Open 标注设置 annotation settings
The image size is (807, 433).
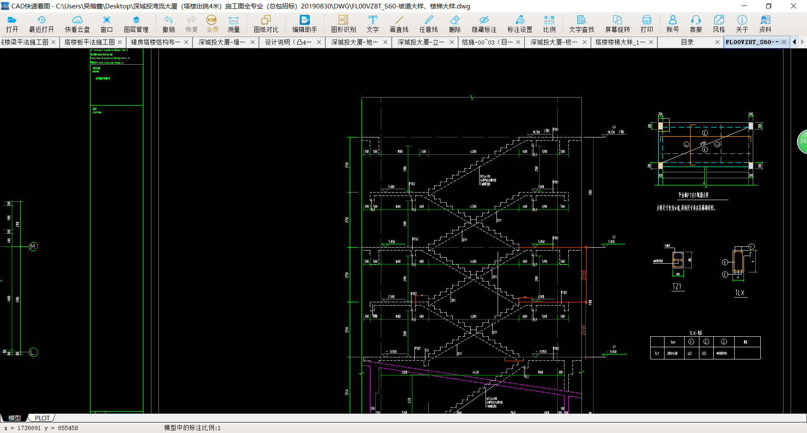pos(520,24)
